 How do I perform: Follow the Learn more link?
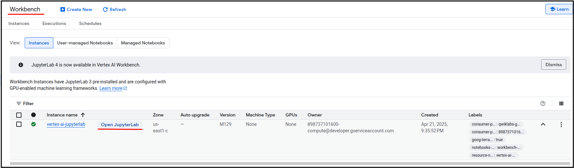111,88
